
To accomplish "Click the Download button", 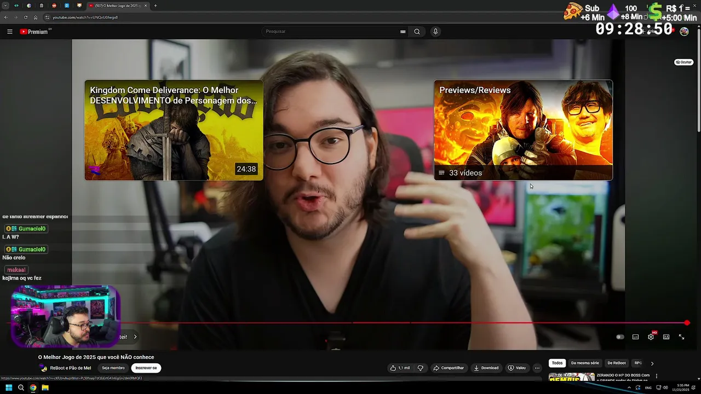I will click(x=486, y=368).
